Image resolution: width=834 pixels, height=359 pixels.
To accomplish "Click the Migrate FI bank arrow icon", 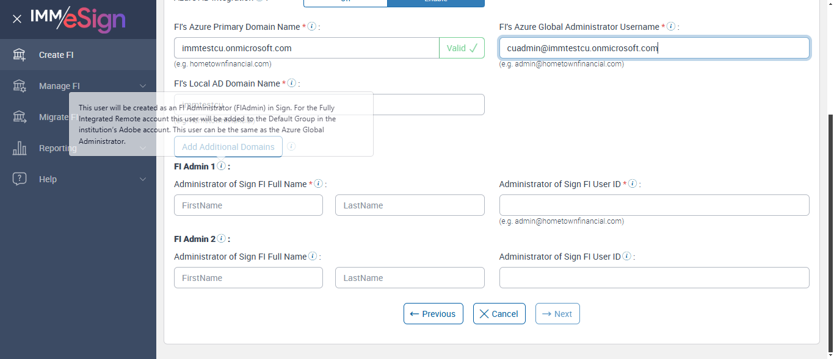I will coord(20,117).
